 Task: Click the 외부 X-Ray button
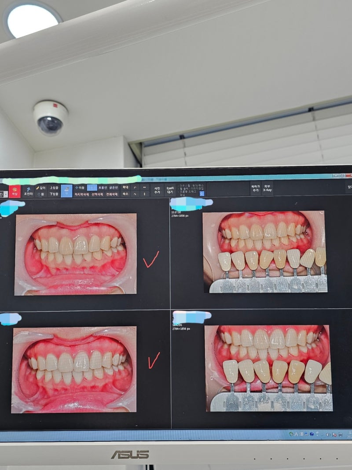tap(267, 189)
